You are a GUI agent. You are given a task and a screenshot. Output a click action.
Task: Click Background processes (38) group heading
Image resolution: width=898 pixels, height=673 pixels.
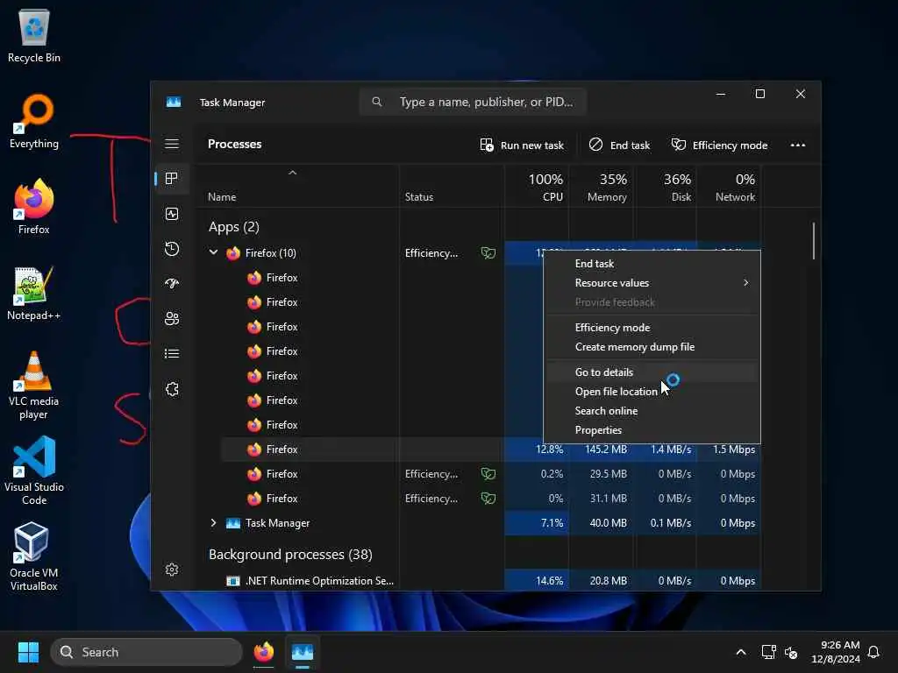(290, 555)
